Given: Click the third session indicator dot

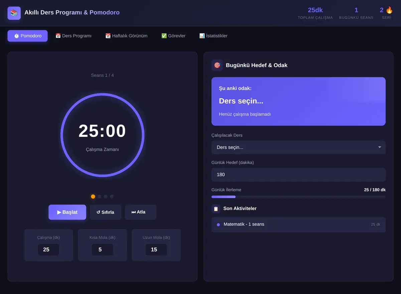Looking at the screenshot, I should pos(106,197).
